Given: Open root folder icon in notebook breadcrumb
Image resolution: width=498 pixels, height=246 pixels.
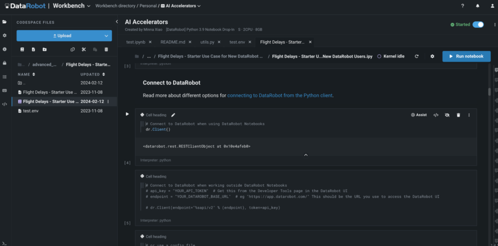Looking at the screenshot, I should [x=137, y=56].
